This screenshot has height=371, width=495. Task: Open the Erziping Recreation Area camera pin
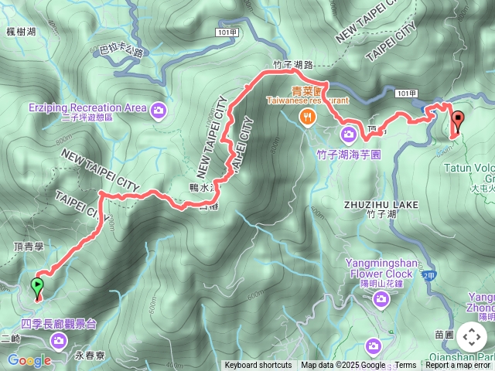[x=158, y=111]
